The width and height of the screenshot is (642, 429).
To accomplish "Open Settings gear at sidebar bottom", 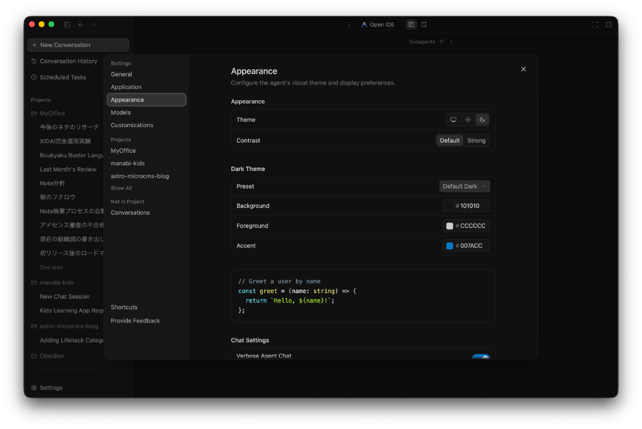I will 46,388.
